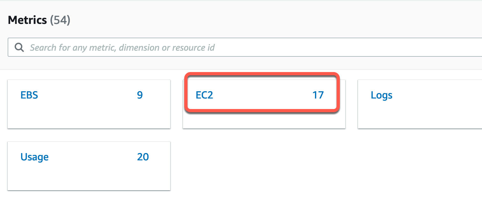
Task: Open the Logs metrics namespace link
Action: pos(382,95)
